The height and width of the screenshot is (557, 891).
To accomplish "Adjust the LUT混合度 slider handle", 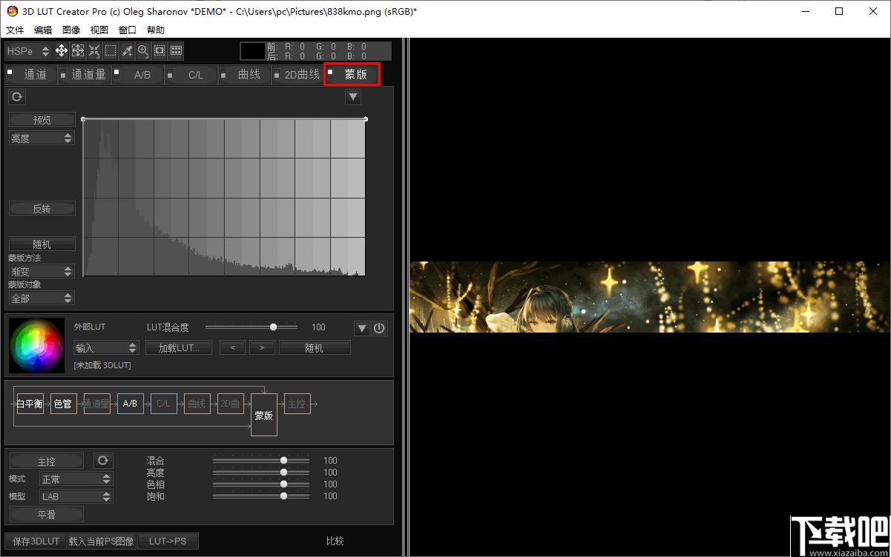I will pyautogui.click(x=274, y=327).
